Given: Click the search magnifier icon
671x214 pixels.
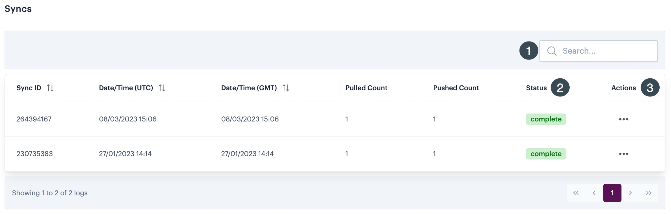Looking at the screenshot, I should (x=552, y=51).
